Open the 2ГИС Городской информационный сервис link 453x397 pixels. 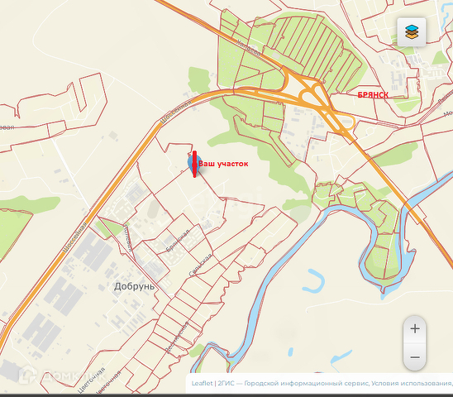[x=293, y=384]
